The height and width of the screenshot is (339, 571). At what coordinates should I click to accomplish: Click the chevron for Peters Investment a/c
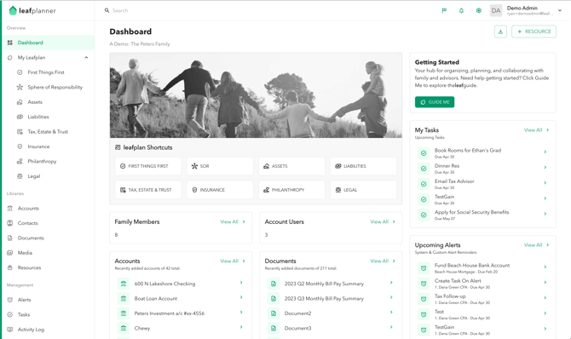click(x=241, y=313)
